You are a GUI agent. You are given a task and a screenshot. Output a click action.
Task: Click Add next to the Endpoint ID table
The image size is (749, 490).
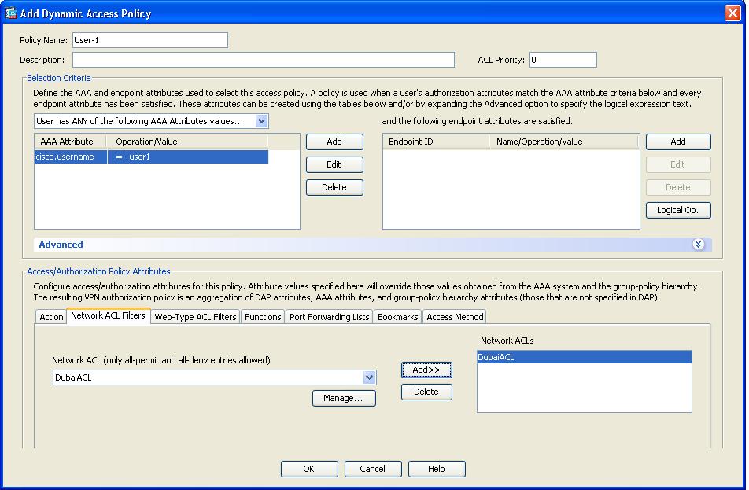click(678, 142)
